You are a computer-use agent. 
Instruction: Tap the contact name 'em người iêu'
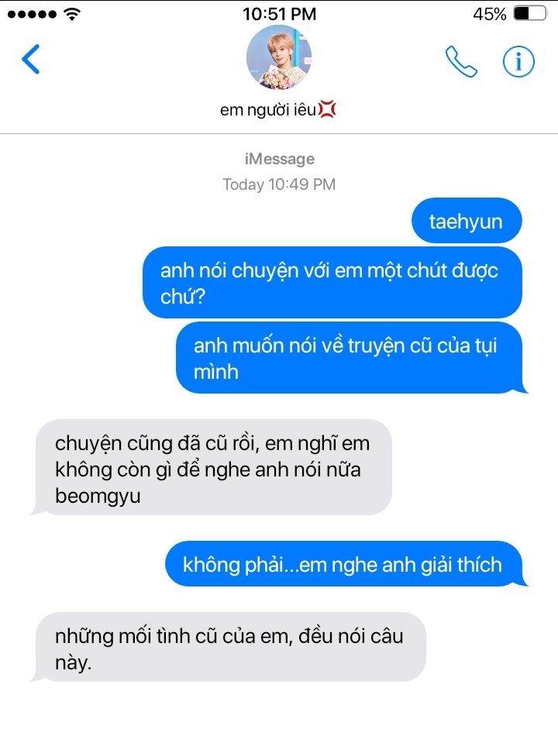click(x=268, y=110)
